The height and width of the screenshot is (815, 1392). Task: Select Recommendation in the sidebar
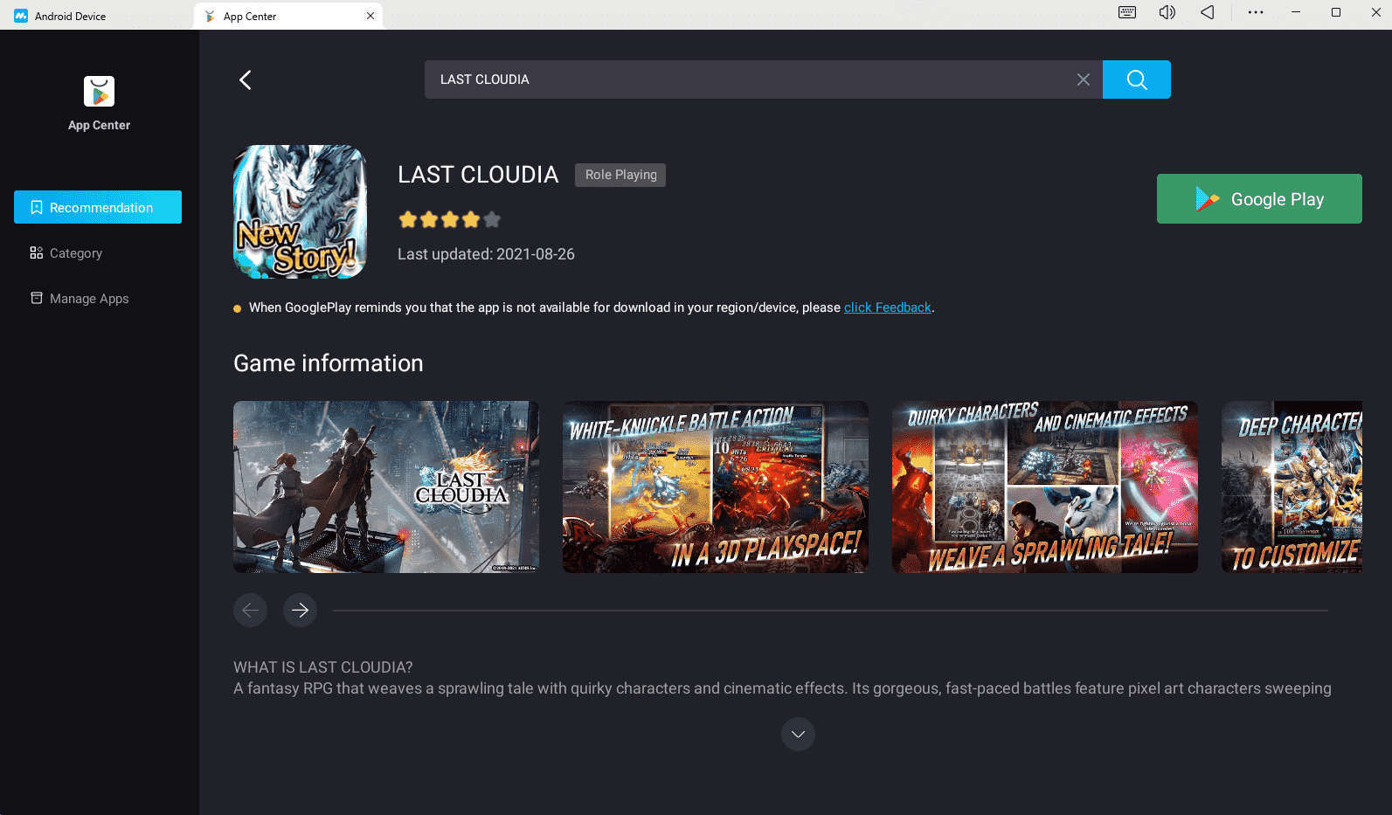click(98, 207)
